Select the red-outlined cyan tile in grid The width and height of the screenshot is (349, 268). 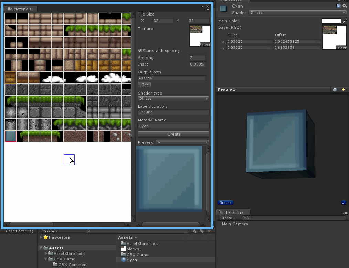11,136
